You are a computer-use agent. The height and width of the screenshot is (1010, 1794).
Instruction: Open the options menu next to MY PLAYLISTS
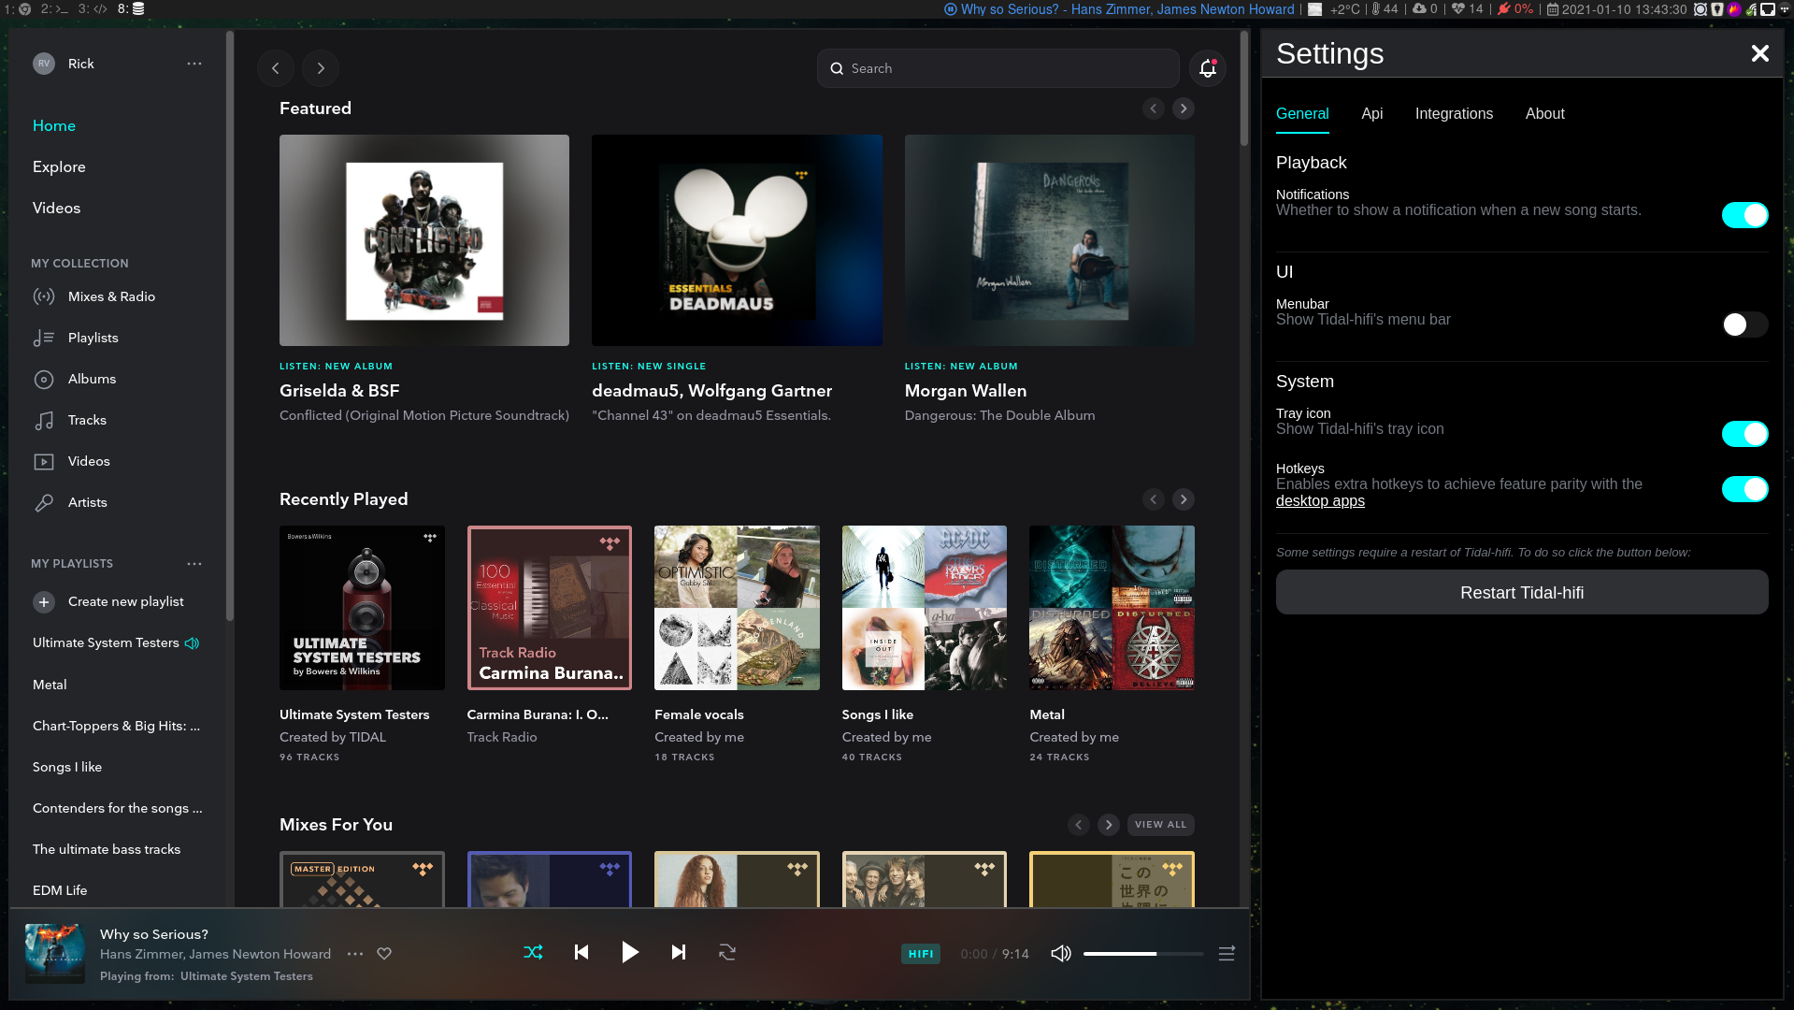194,564
